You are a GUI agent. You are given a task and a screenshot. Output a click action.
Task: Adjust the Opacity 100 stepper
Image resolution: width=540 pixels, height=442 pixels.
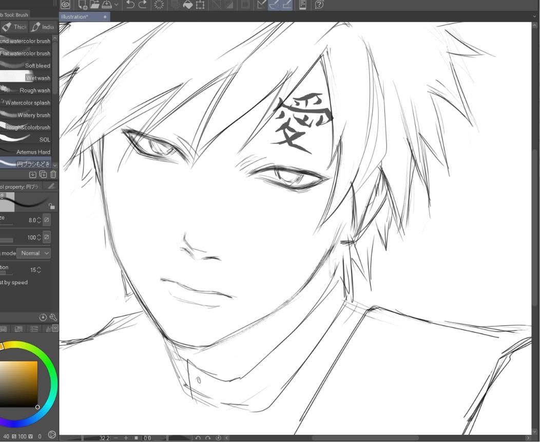(38, 237)
